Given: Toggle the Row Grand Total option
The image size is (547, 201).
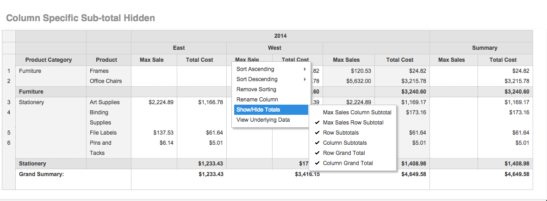Looking at the screenshot, I should 344,153.
